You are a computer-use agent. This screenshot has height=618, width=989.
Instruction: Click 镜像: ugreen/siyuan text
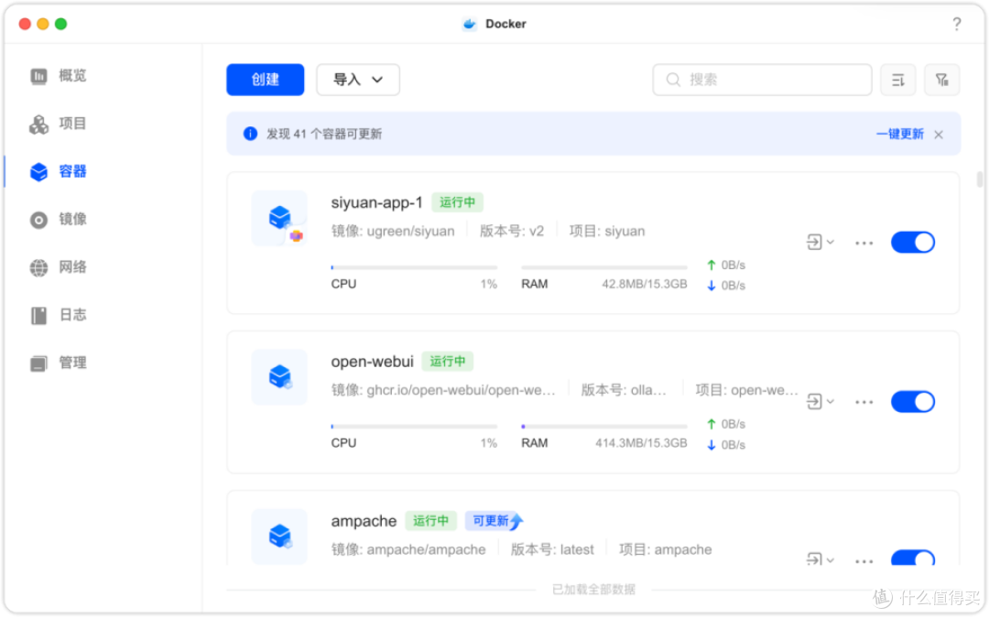click(392, 231)
